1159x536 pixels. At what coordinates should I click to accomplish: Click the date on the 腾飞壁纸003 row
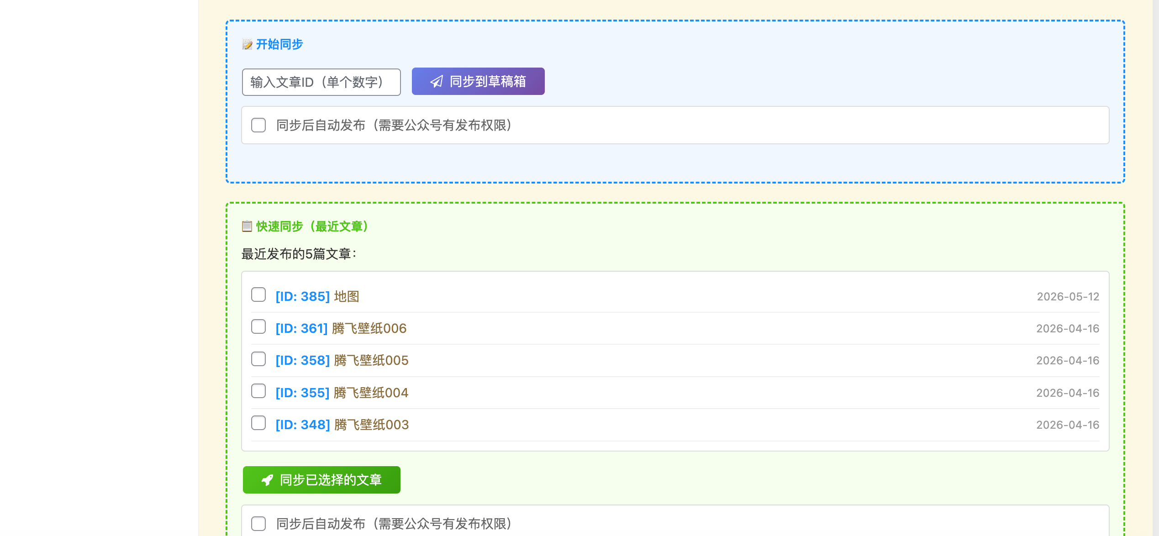(x=1068, y=425)
